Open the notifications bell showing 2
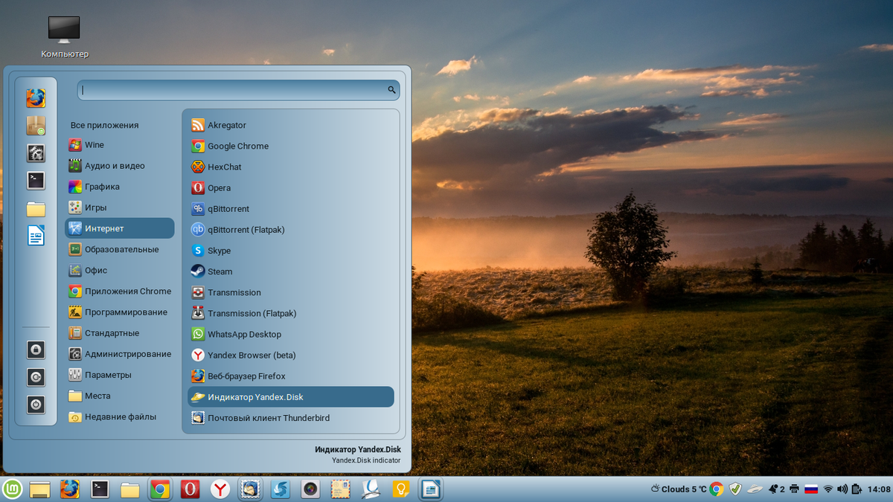The width and height of the screenshot is (893, 502). (x=777, y=489)
